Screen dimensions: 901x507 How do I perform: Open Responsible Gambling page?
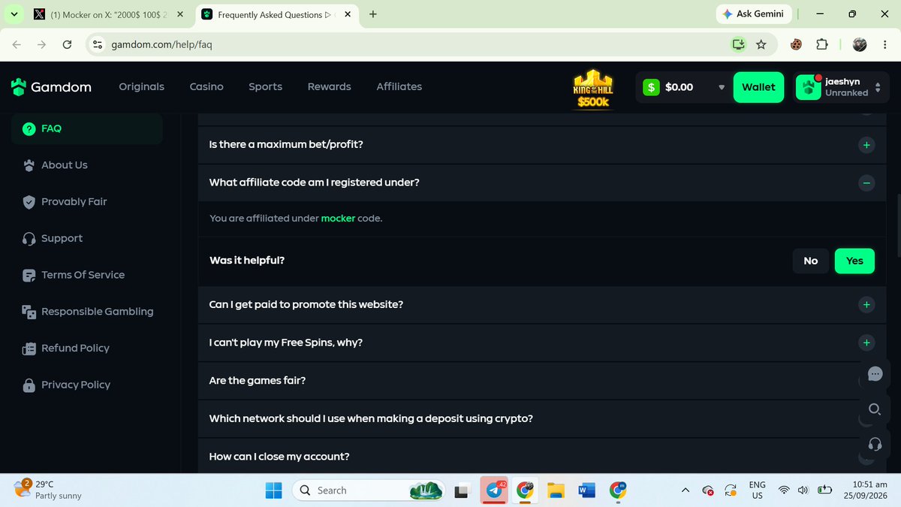tap(87, 312)
